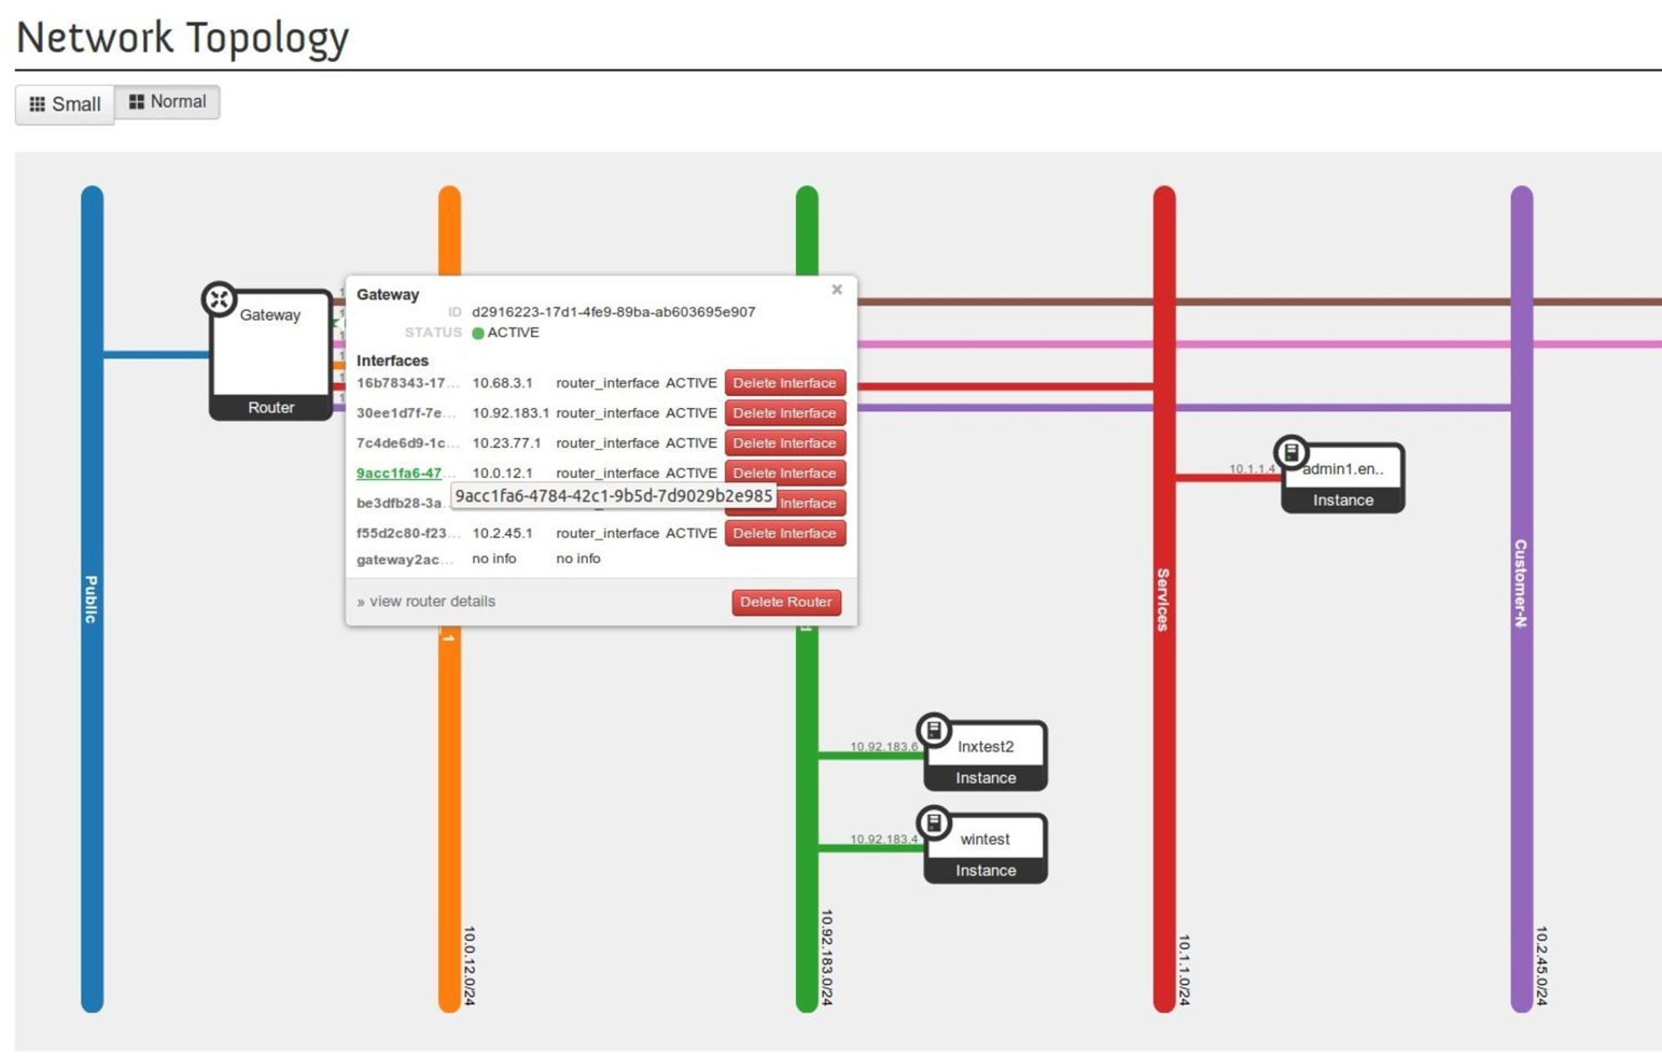1662x1056 pixels.
Task: Click the tiles icon on Normal button
Action: tap(136, 101)
